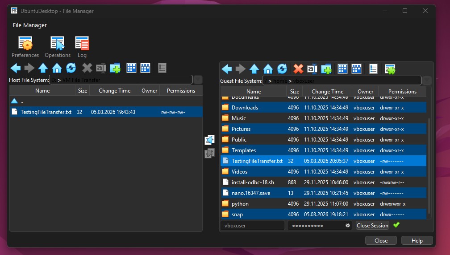Show properties of selected Guest item
450x255 pixels.
click(x=373, y=69)
